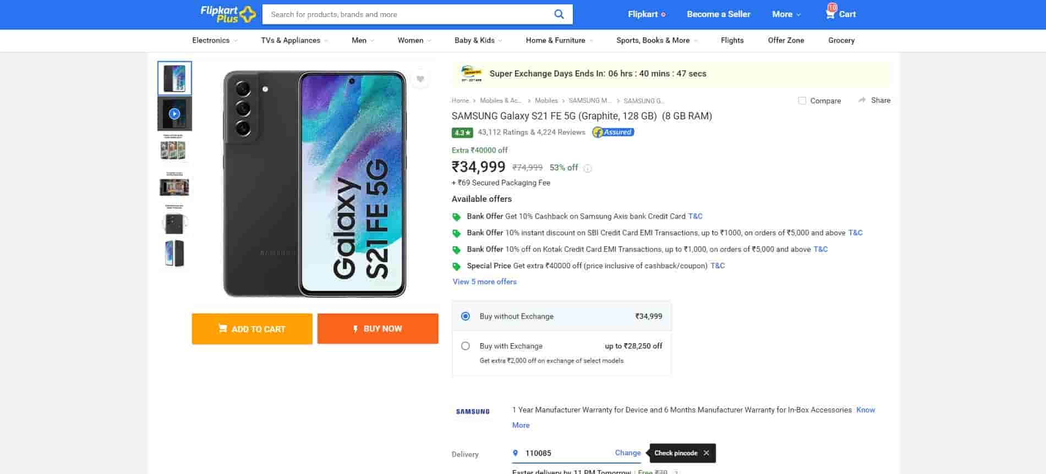Open the Grocery menu item
The image size is (1046, 474).
(841, 40)
